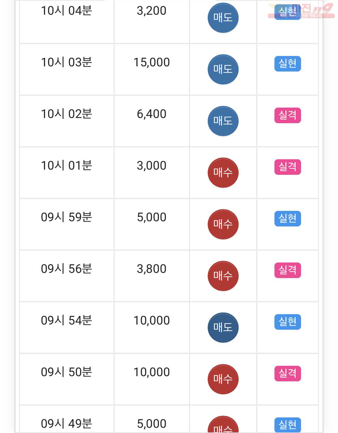
Task: Tap the blue 매도 circle beside 6,400
Action: tap(223, 121)
